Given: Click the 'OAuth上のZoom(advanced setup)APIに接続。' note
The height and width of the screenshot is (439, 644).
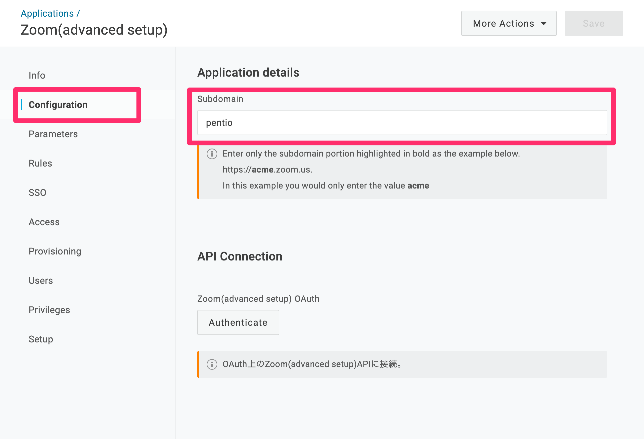Looking at the screenshot, I should coord(312,364).
